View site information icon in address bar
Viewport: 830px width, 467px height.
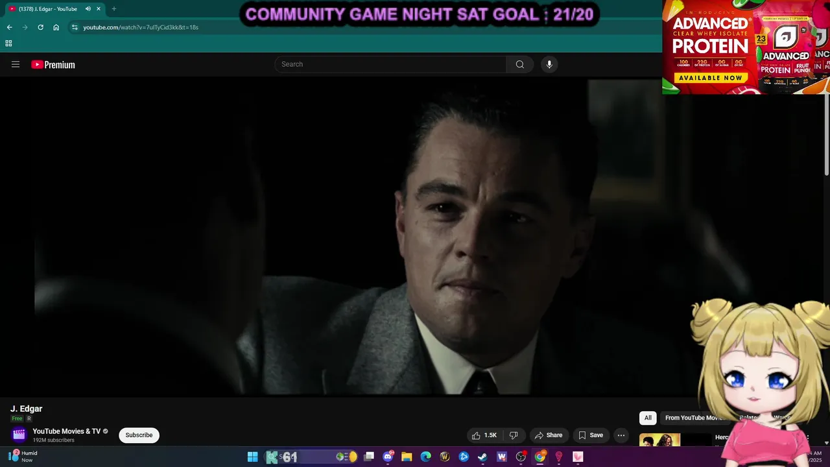pos(75,27)
